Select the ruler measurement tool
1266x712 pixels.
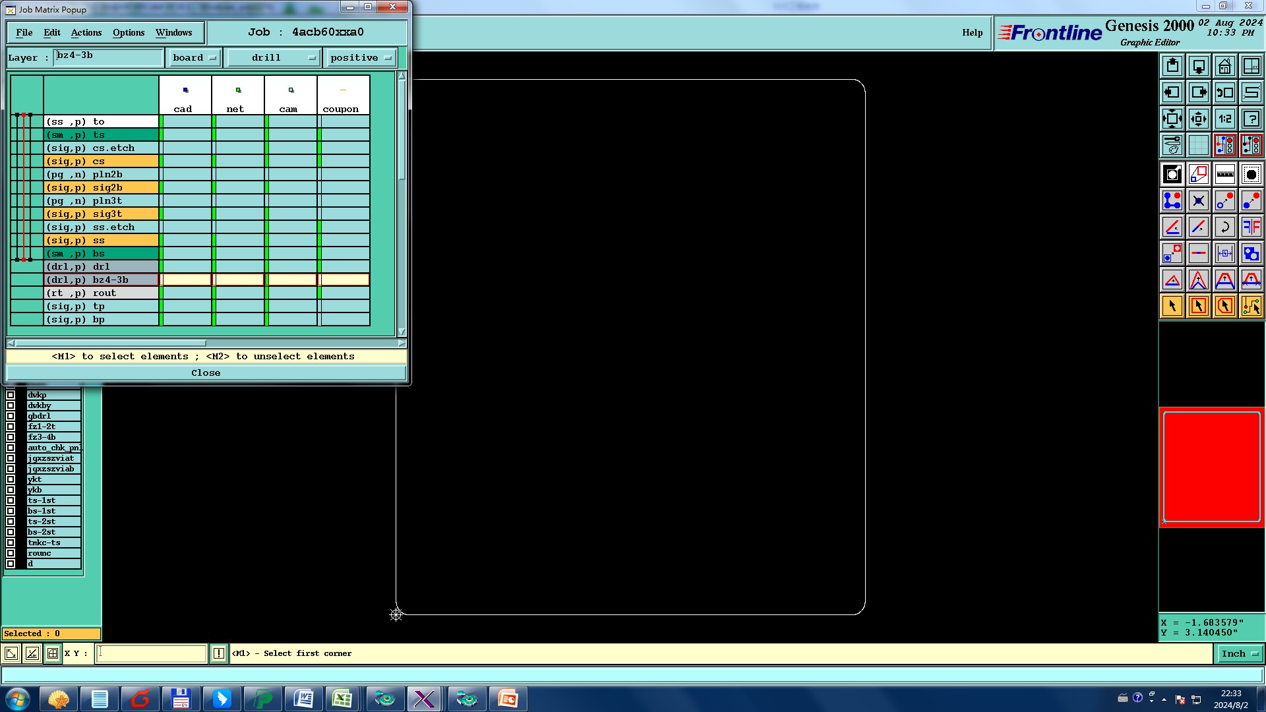pos(1224,175)
